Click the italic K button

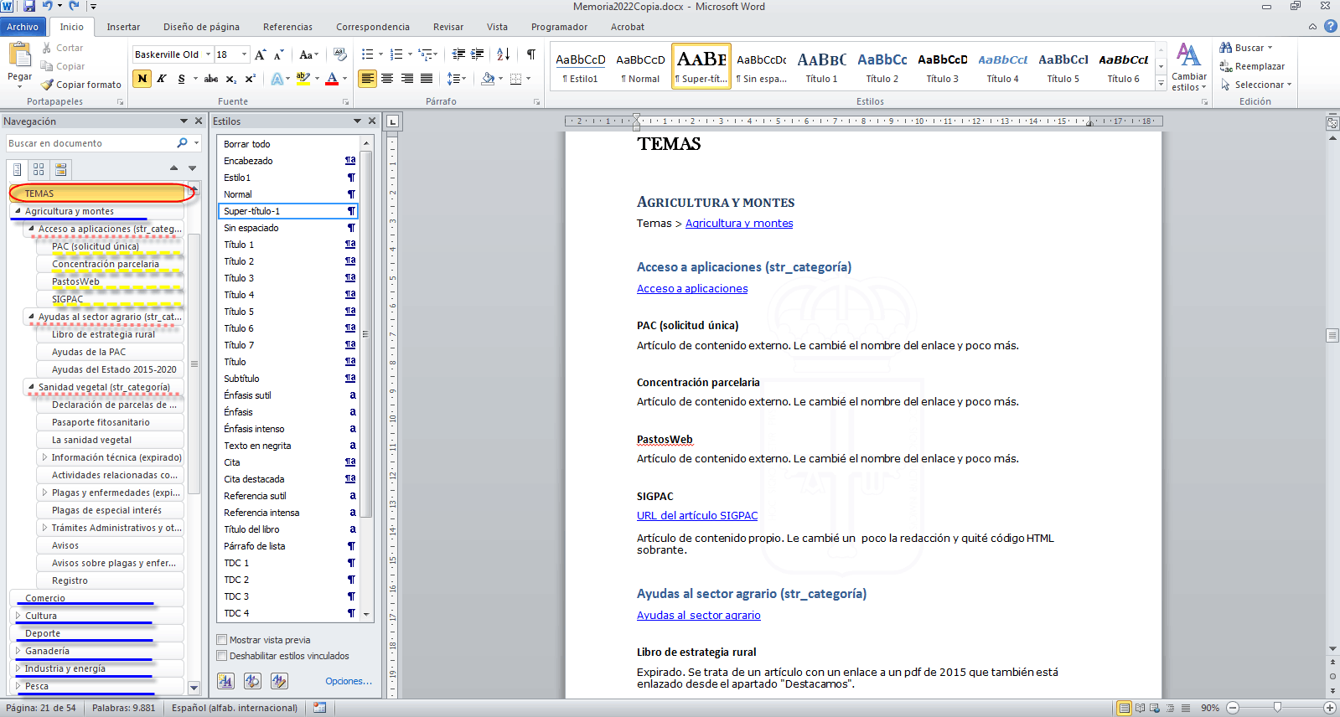pos(162,79)
